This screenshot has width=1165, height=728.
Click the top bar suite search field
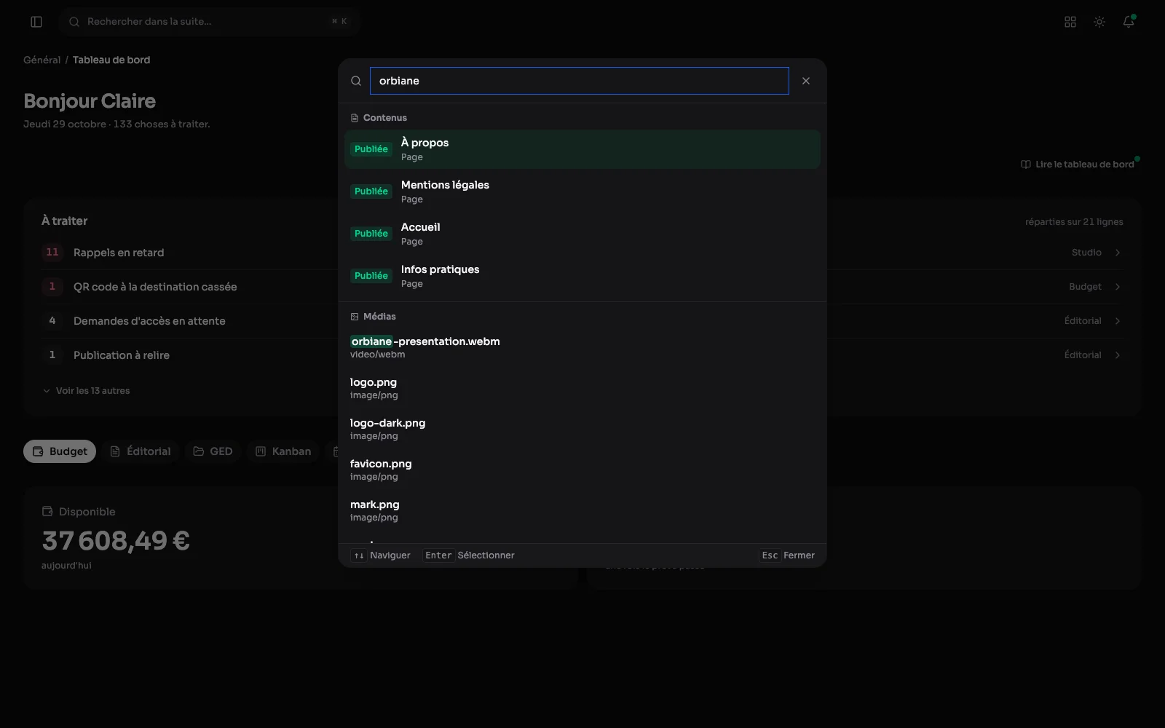click(210, 22)
